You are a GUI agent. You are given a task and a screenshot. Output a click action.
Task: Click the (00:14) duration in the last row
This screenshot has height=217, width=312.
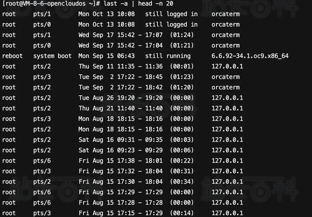click(182, 213)
